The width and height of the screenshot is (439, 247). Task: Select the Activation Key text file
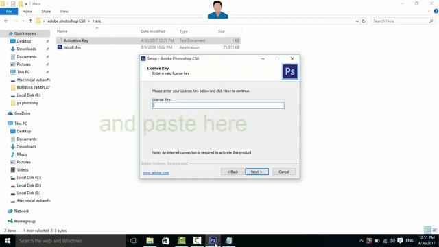click(x=148, y=40)
